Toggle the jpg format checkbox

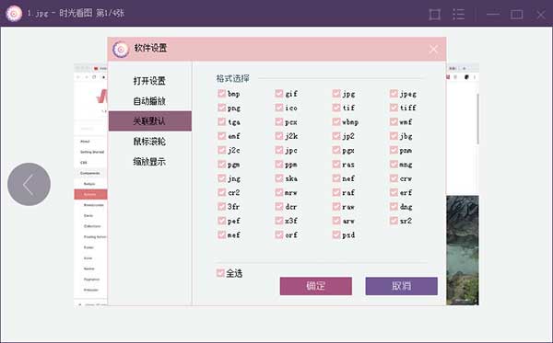coord(336,94)
